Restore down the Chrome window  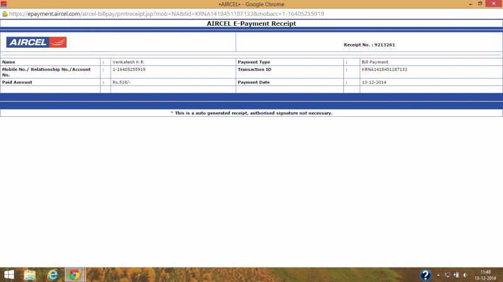[480, 4]
